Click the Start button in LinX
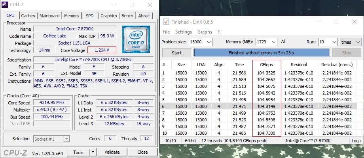The image size is (364, 158). point(177,53)
